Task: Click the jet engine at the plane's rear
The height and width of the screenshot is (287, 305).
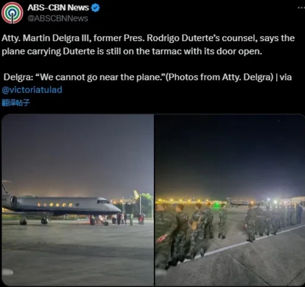Action: tap(14, 201)
